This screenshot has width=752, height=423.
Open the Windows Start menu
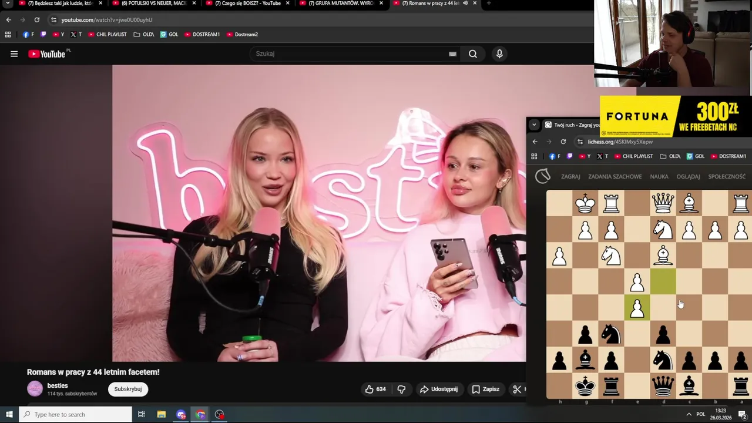pos(9,415)
